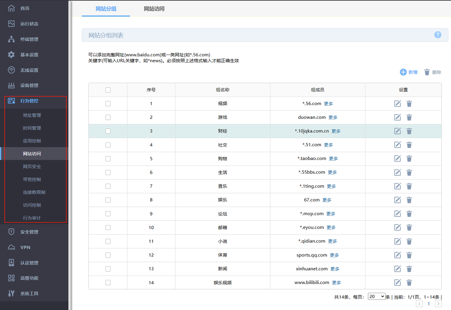Select 应用控制 in the sidebar submenu
The width and height of the screenshot is (451, 310).
tap(32, 141)
